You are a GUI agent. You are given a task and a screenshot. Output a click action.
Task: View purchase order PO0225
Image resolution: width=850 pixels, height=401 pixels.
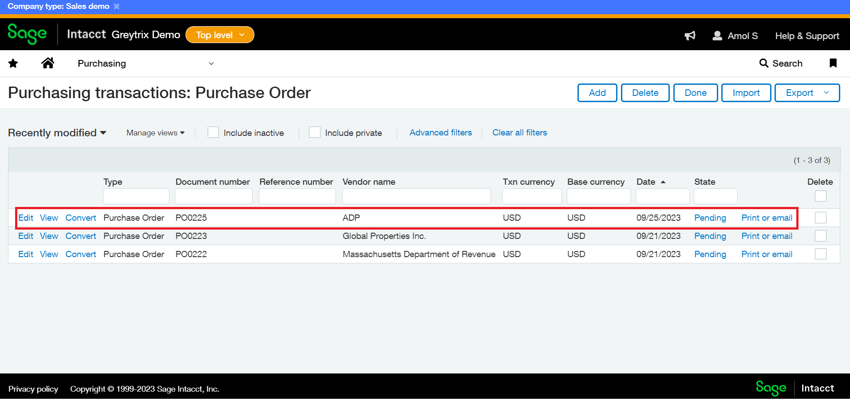pos(49,218)
